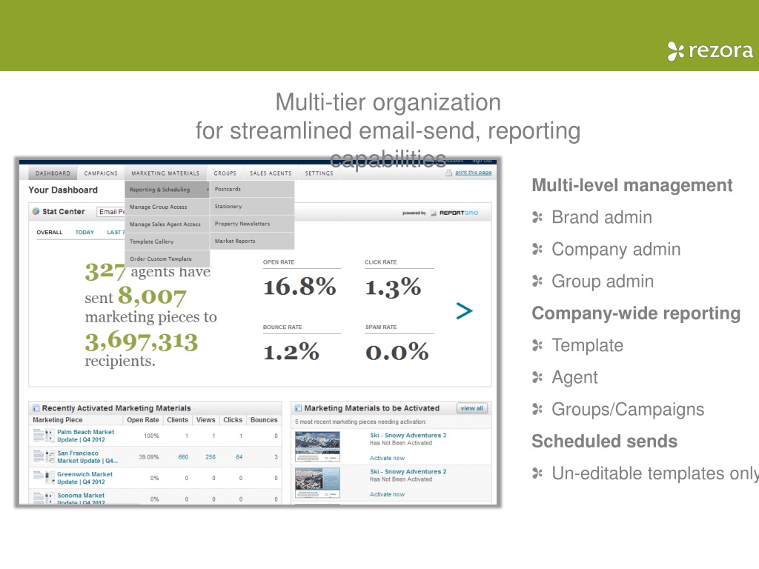Viewport: 759px width, 569px height.
Task: Click the Snowy Adventures 2 thumbnail
Action: 317,483
